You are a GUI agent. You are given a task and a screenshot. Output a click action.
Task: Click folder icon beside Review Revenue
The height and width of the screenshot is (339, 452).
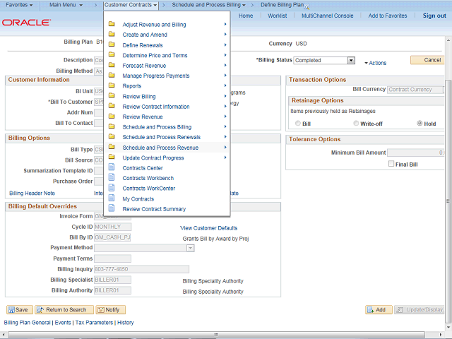pos(112,116)
